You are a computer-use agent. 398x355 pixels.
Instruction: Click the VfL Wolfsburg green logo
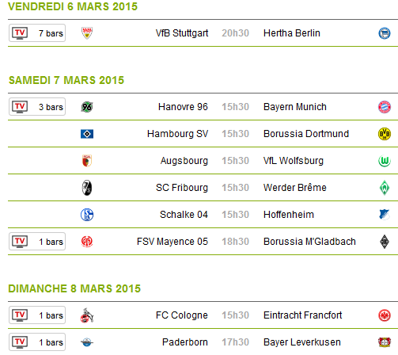tap(385, 161)
